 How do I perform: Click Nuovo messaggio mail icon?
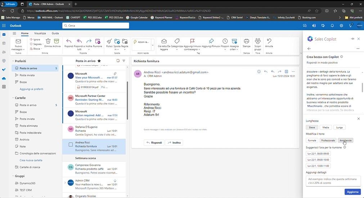pos(18,41)
